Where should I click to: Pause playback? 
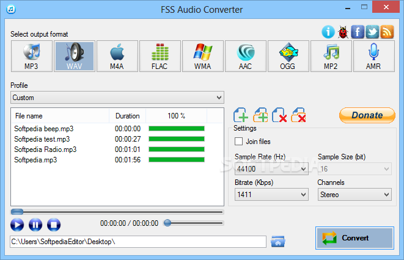coord(35,225)
